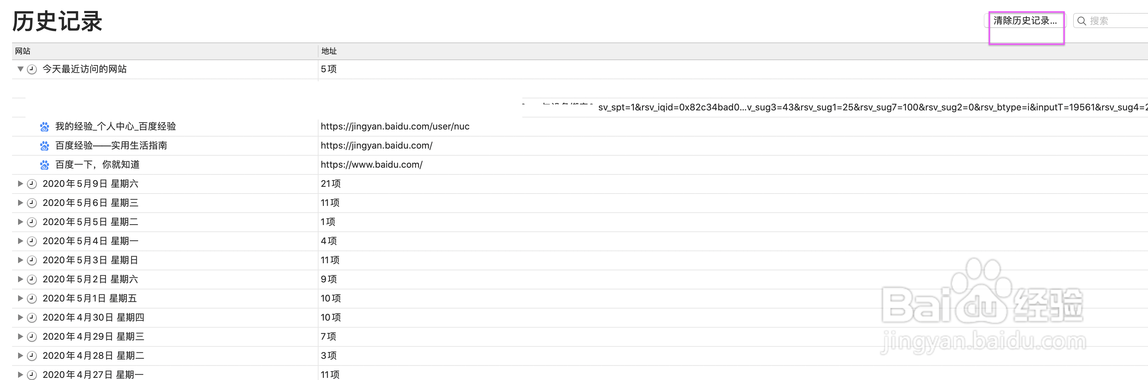Expand the April 30, 2020 history group
This screenshot has height=380, width=1148.
[x=20, y=317]
